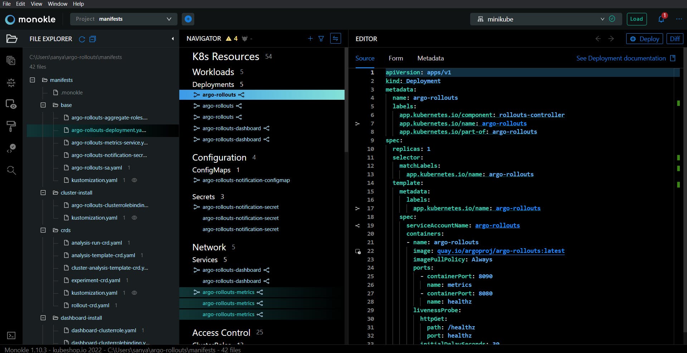This screenshot has width=687, height=353.
Task: Follow serviceAccountName argo-rollouts link on line 19
Action: pyautogui.click(x=497, y=226)
